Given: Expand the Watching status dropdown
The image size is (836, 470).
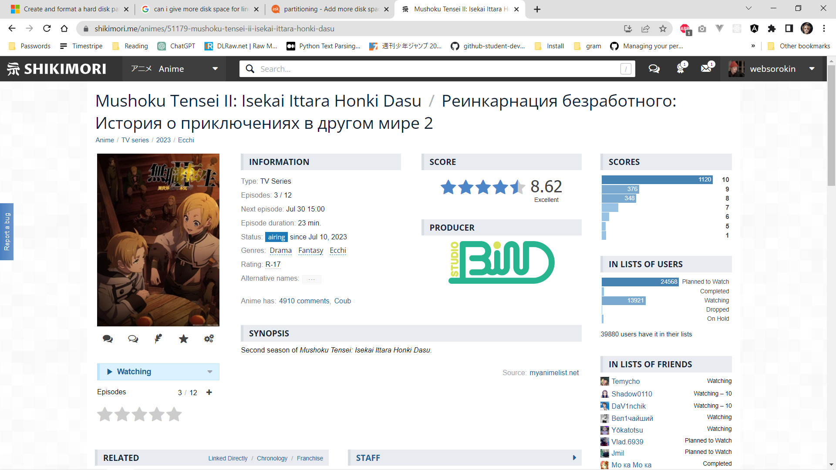Looking at the screenshot, I should (x=210, y=372).
